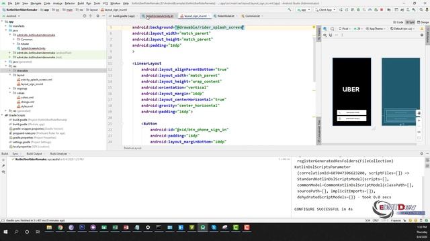Click the pan hand icon on design preview

point(419,113)
